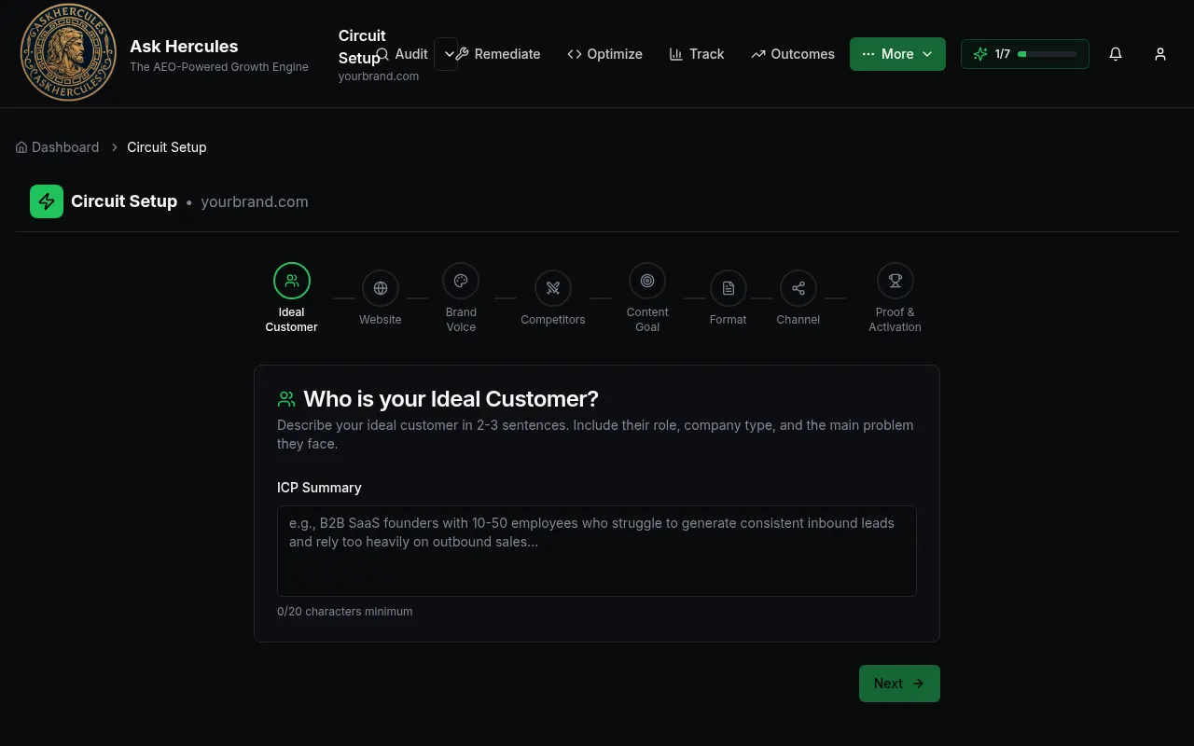1194x746 pixels.
Task: Focus the ICP Summary text area
Action: (597, 551)
